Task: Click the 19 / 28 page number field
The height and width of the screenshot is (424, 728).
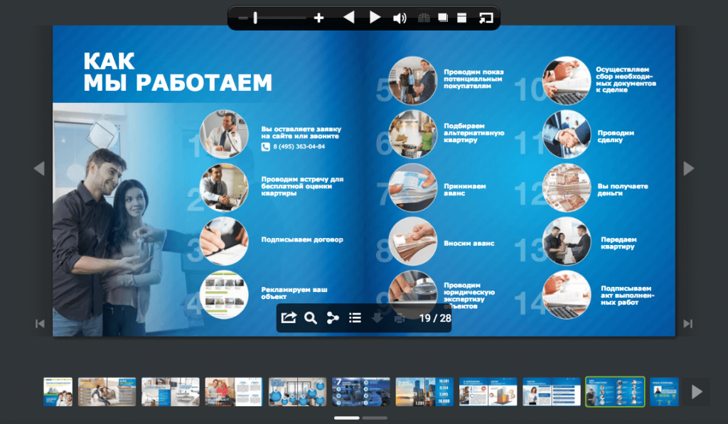Action: [435, 318]
